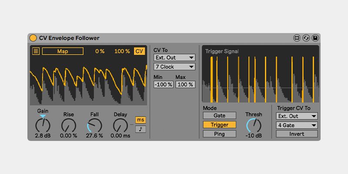Screen dimensions: 348x174
Task: Click the hot-swap preset icon
Action: coord(306,38)
